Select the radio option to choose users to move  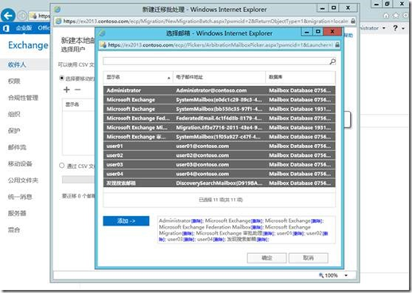click(x=62, y=78)
